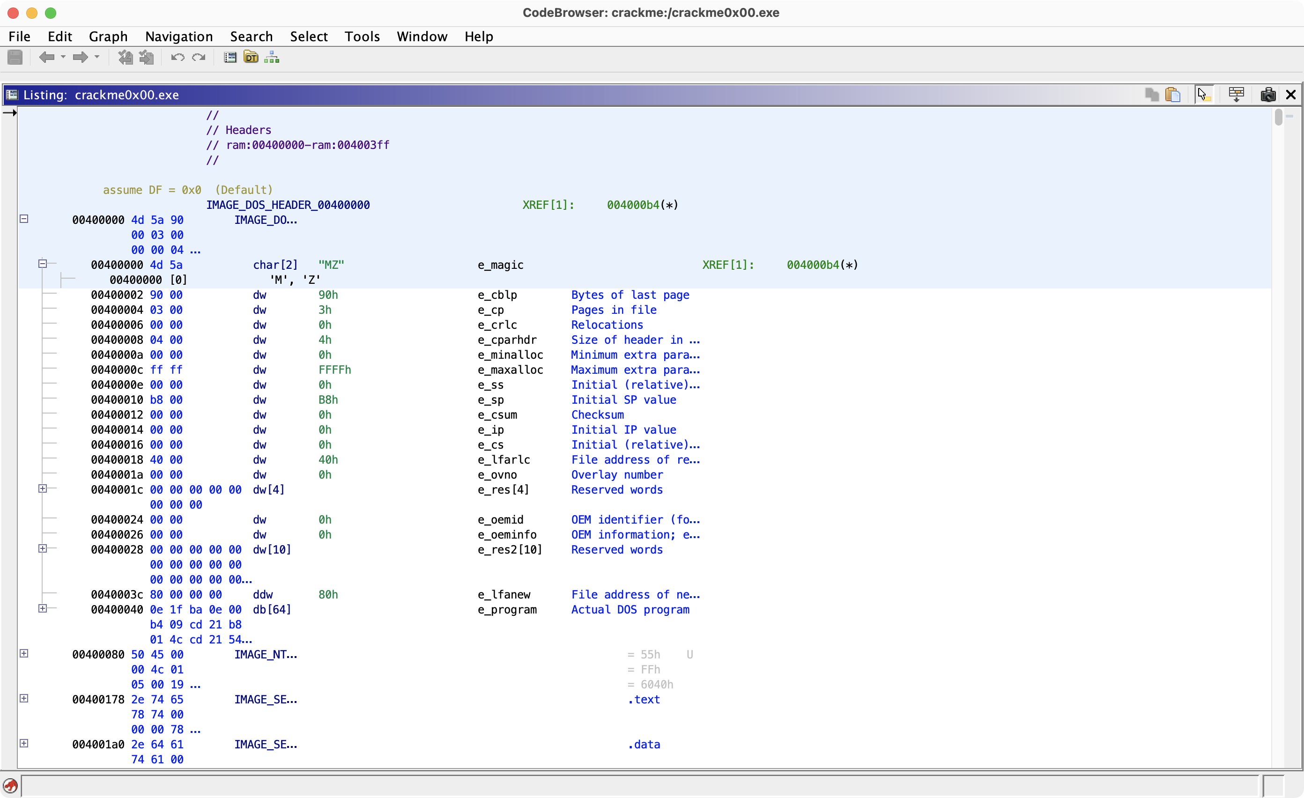Open the edit listing fields icon
The height and width of the screenshot is (798, 1304).
point(1236,95)
